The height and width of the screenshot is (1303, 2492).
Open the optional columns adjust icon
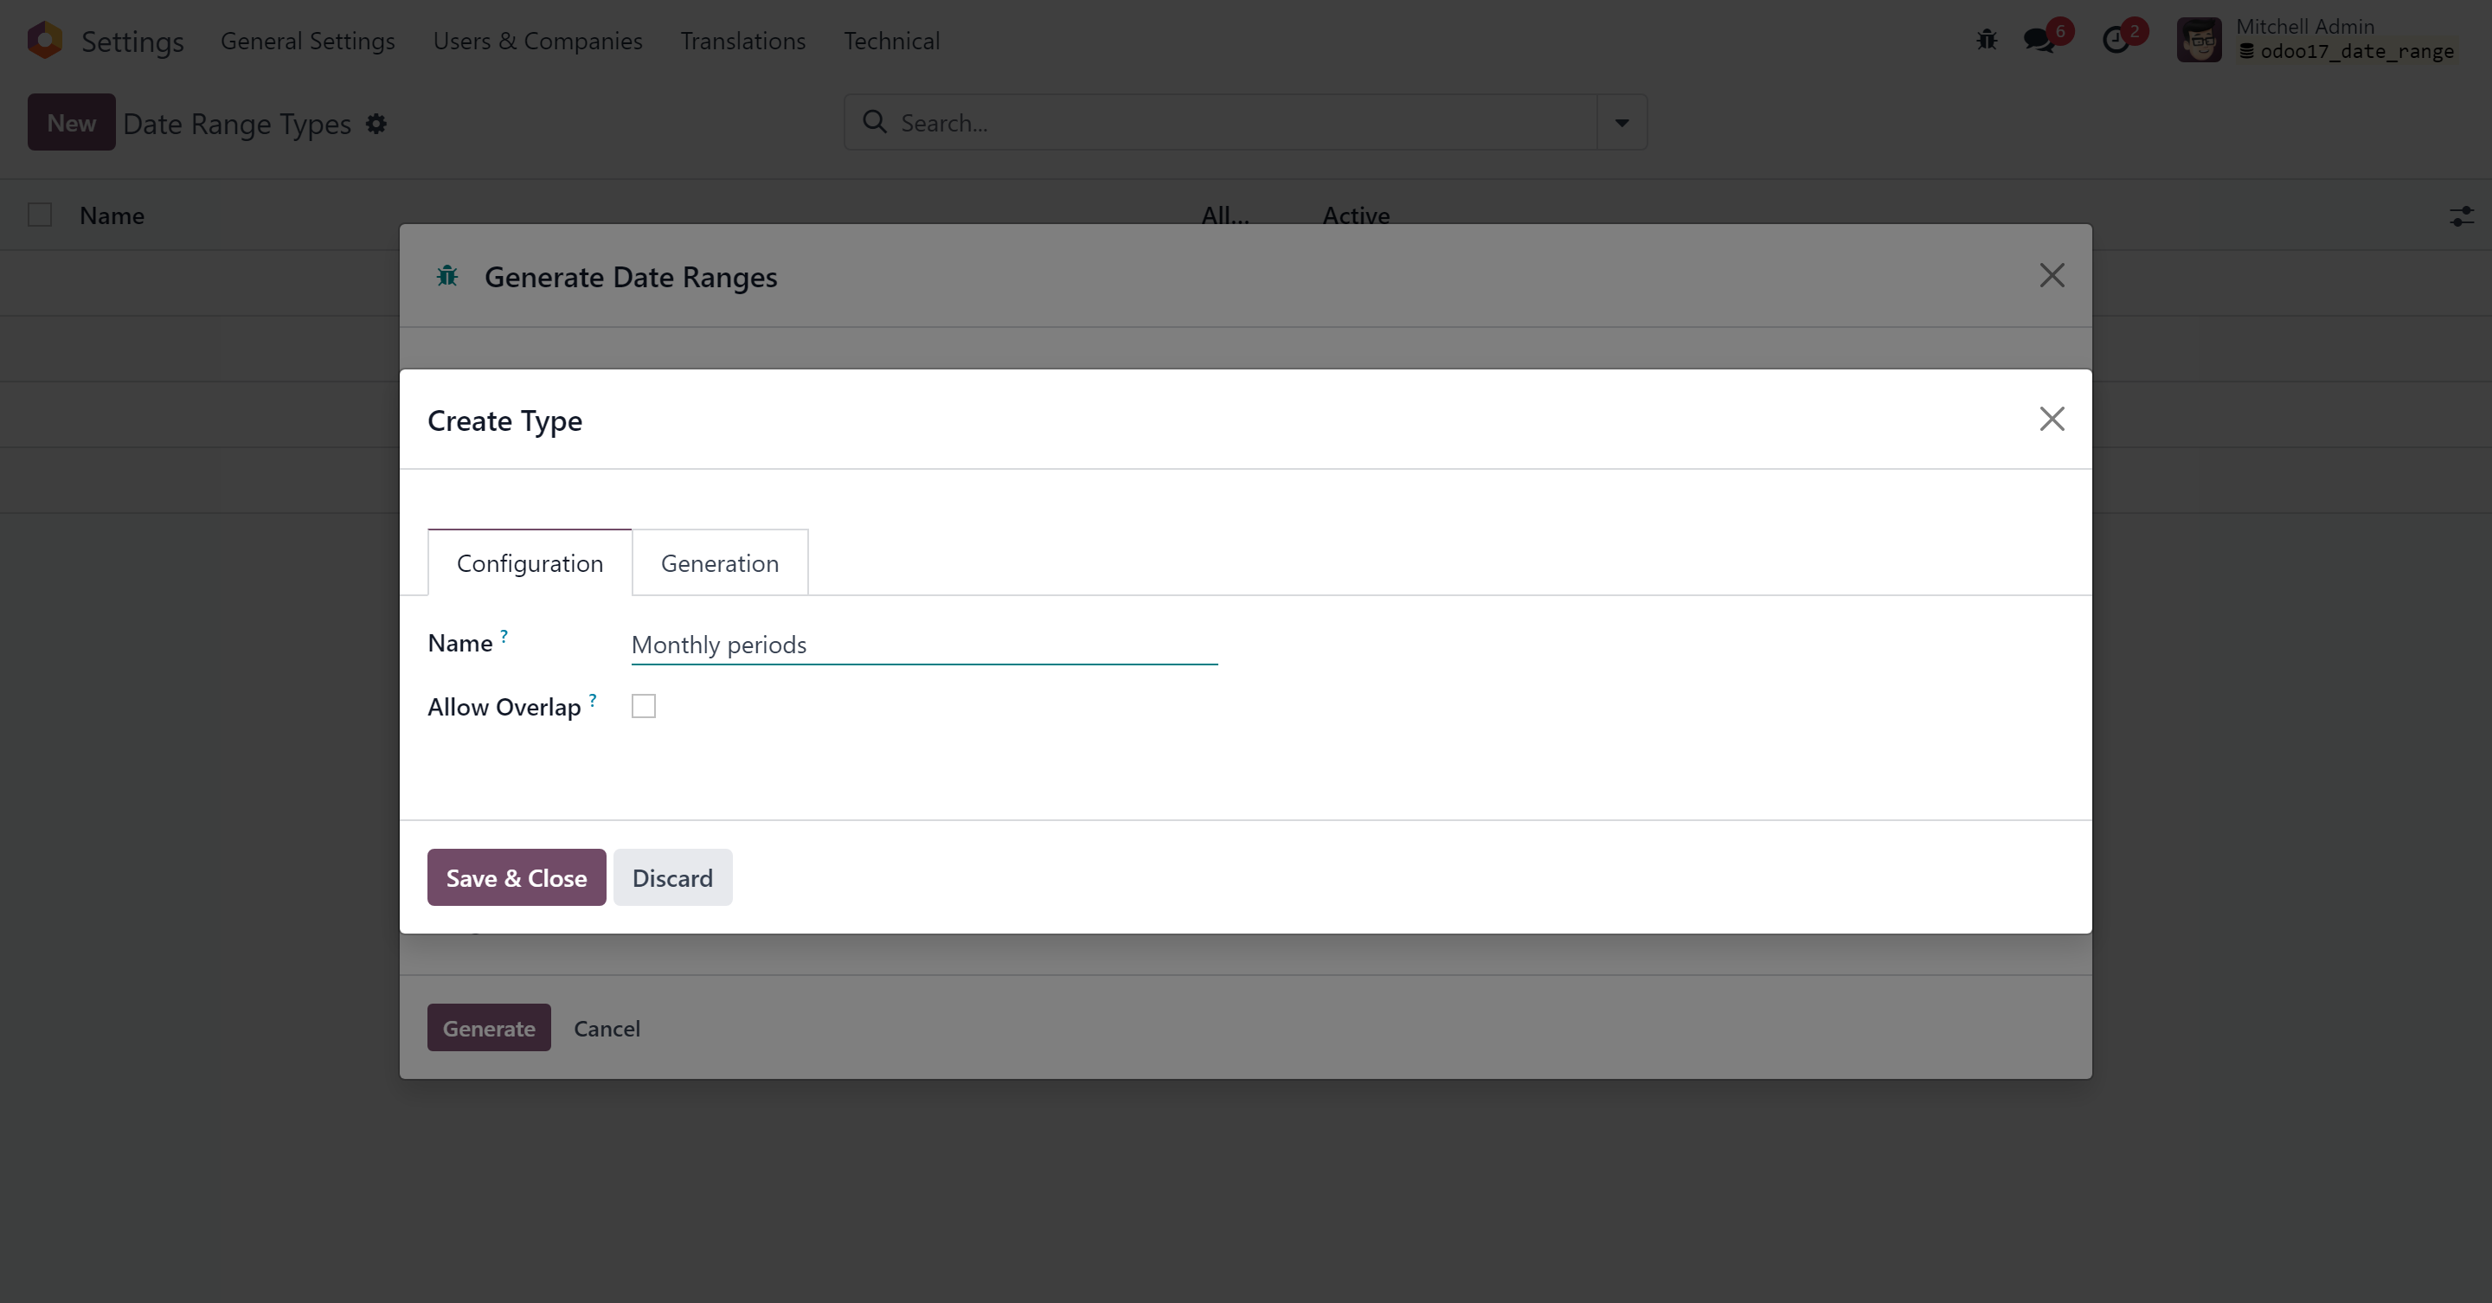coord(2461,215)
